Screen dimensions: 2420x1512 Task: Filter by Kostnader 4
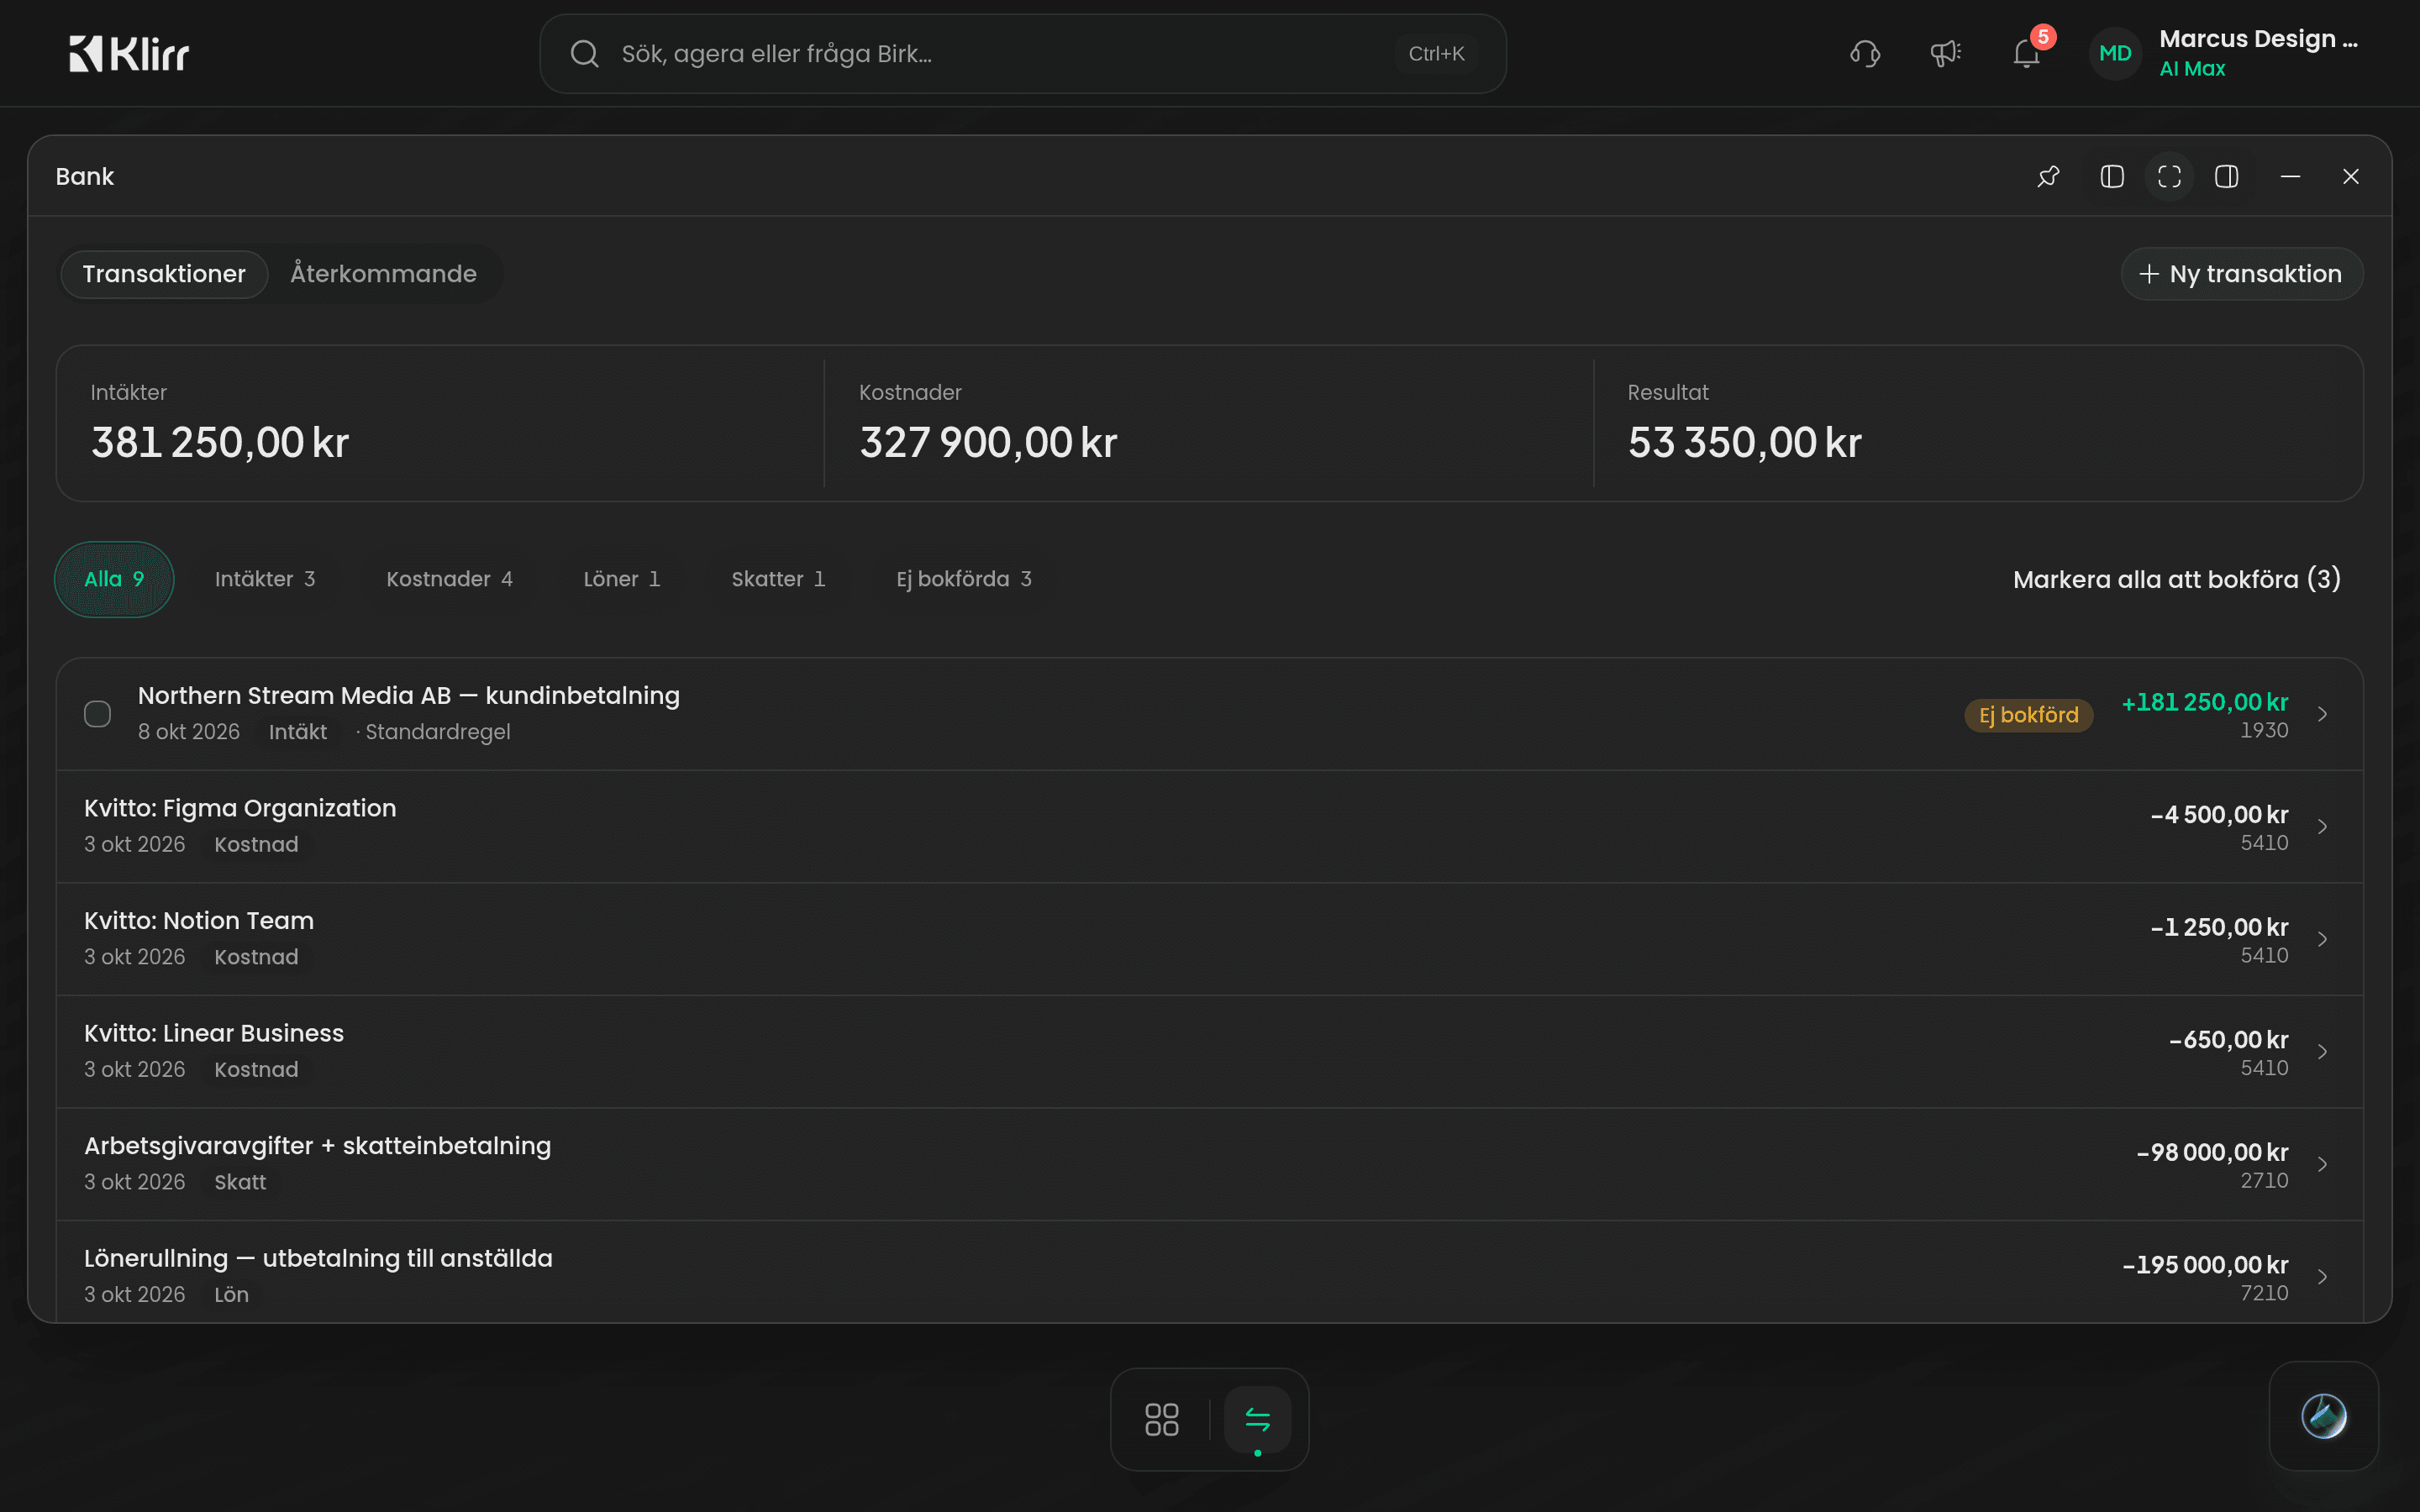pyautogui.click(x=449, y=579)
